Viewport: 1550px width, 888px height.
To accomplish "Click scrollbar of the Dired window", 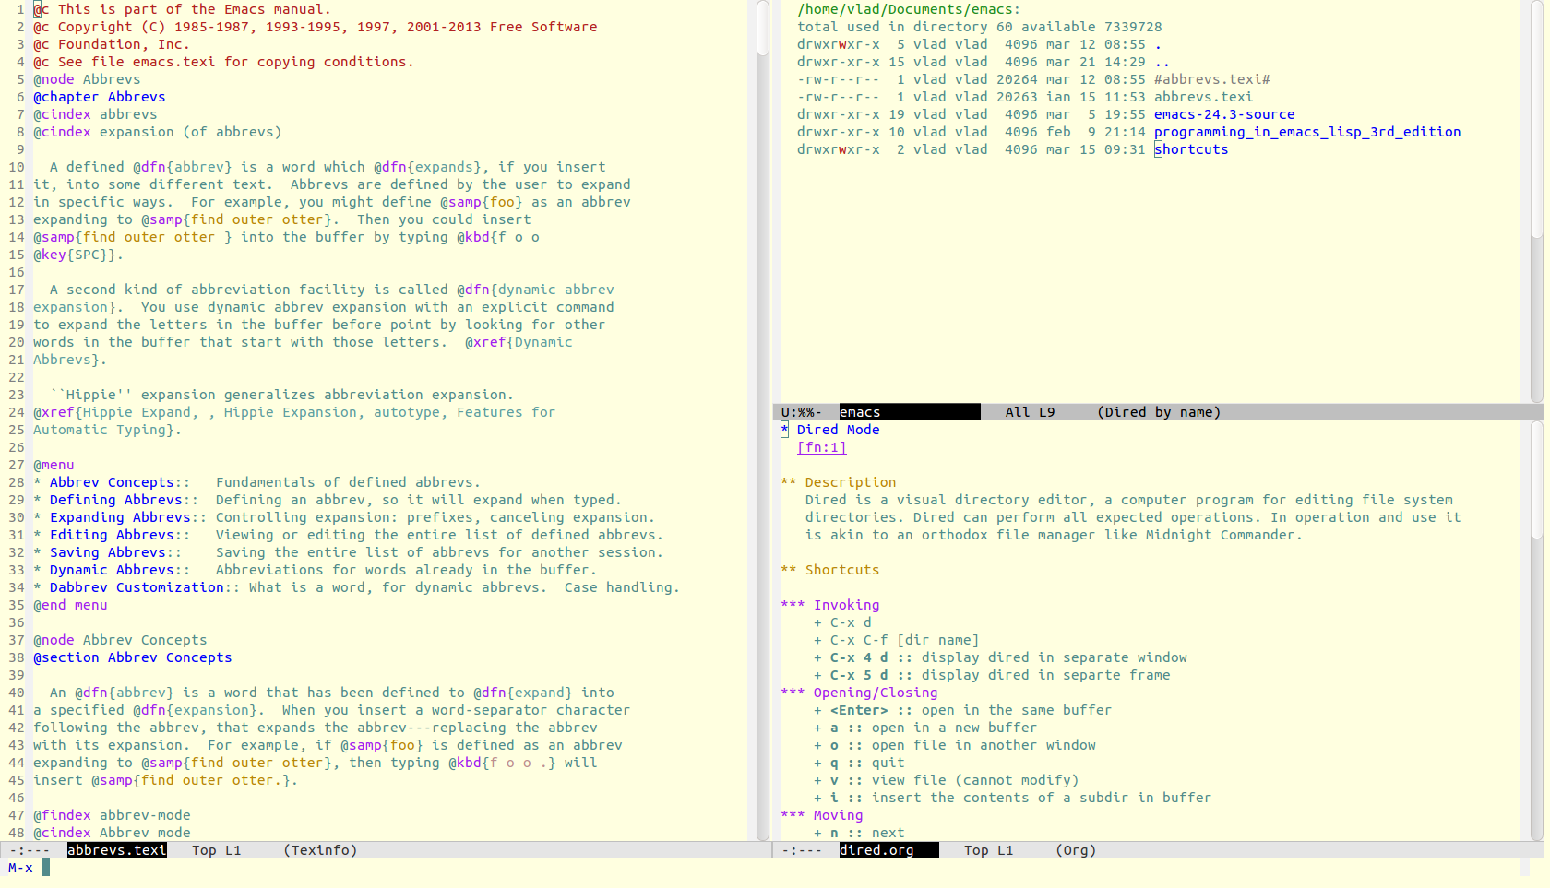I will (x=1536, y=201).
